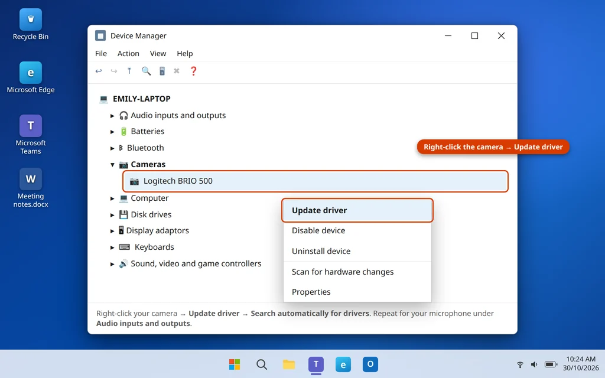Click the Cameras category camera icon
This screenshot has width=605, height=378.
click(123, 165)
